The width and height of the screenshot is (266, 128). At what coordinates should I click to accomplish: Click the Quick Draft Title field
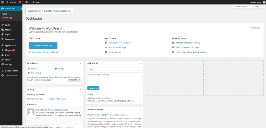114,70
